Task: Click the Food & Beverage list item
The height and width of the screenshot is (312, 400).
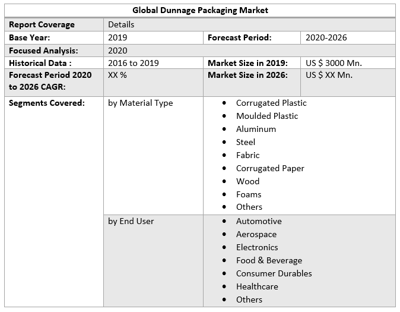Action: [269, 260]
